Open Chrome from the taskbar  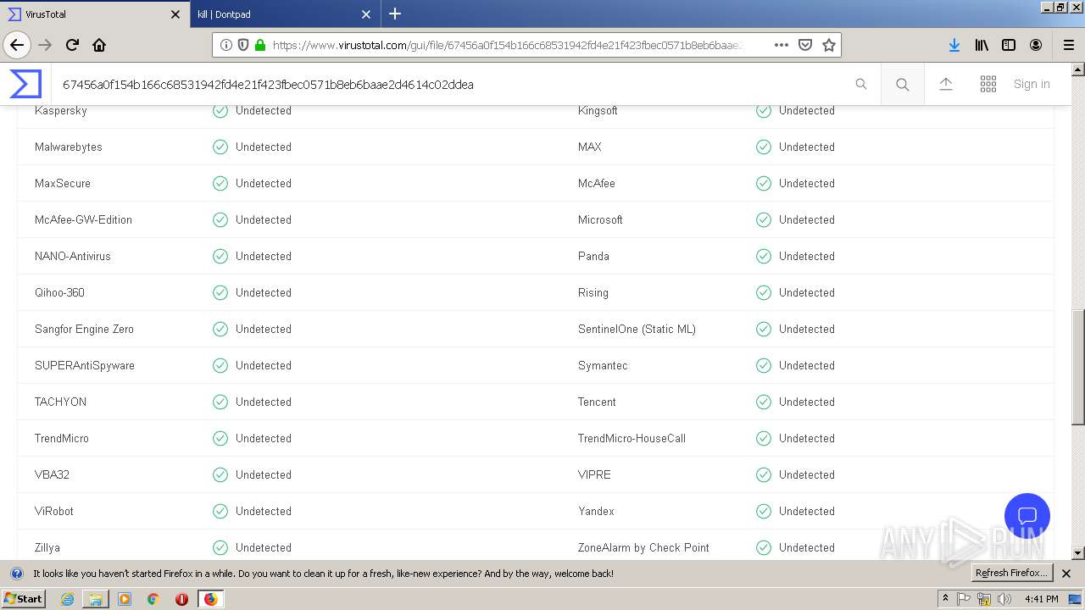point(153,599)
